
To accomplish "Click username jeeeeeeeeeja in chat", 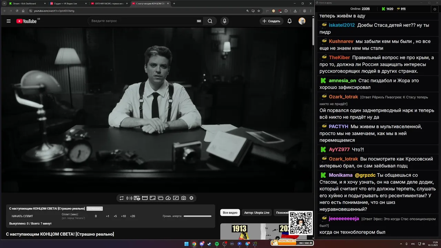I will click(344, 219).
